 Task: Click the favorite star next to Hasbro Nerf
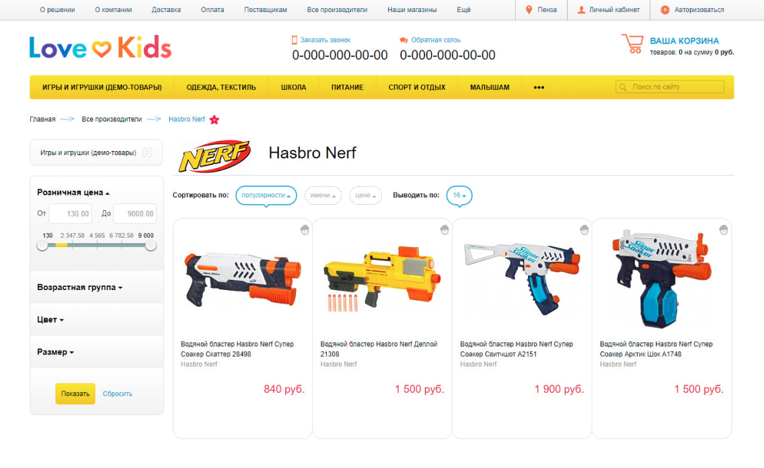(x=215, y=120)
